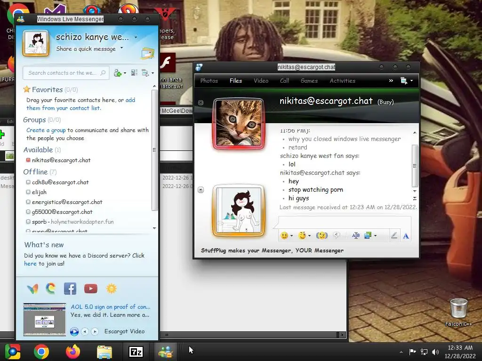Expand the emoticon dropdown arrow
The image size is (482, 361).
point(291,236)
